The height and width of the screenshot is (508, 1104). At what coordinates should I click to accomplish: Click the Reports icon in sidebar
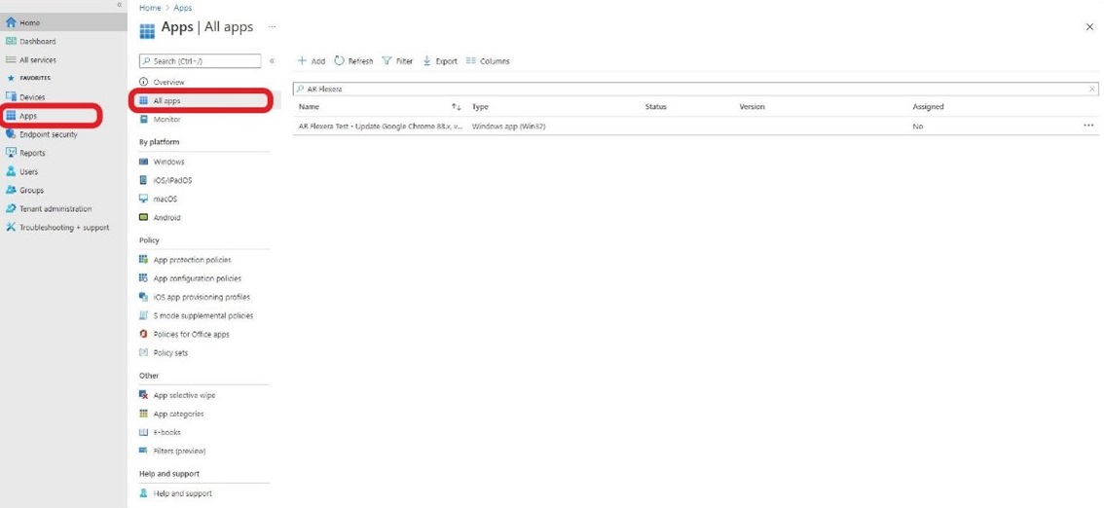[x=12, y=153]
